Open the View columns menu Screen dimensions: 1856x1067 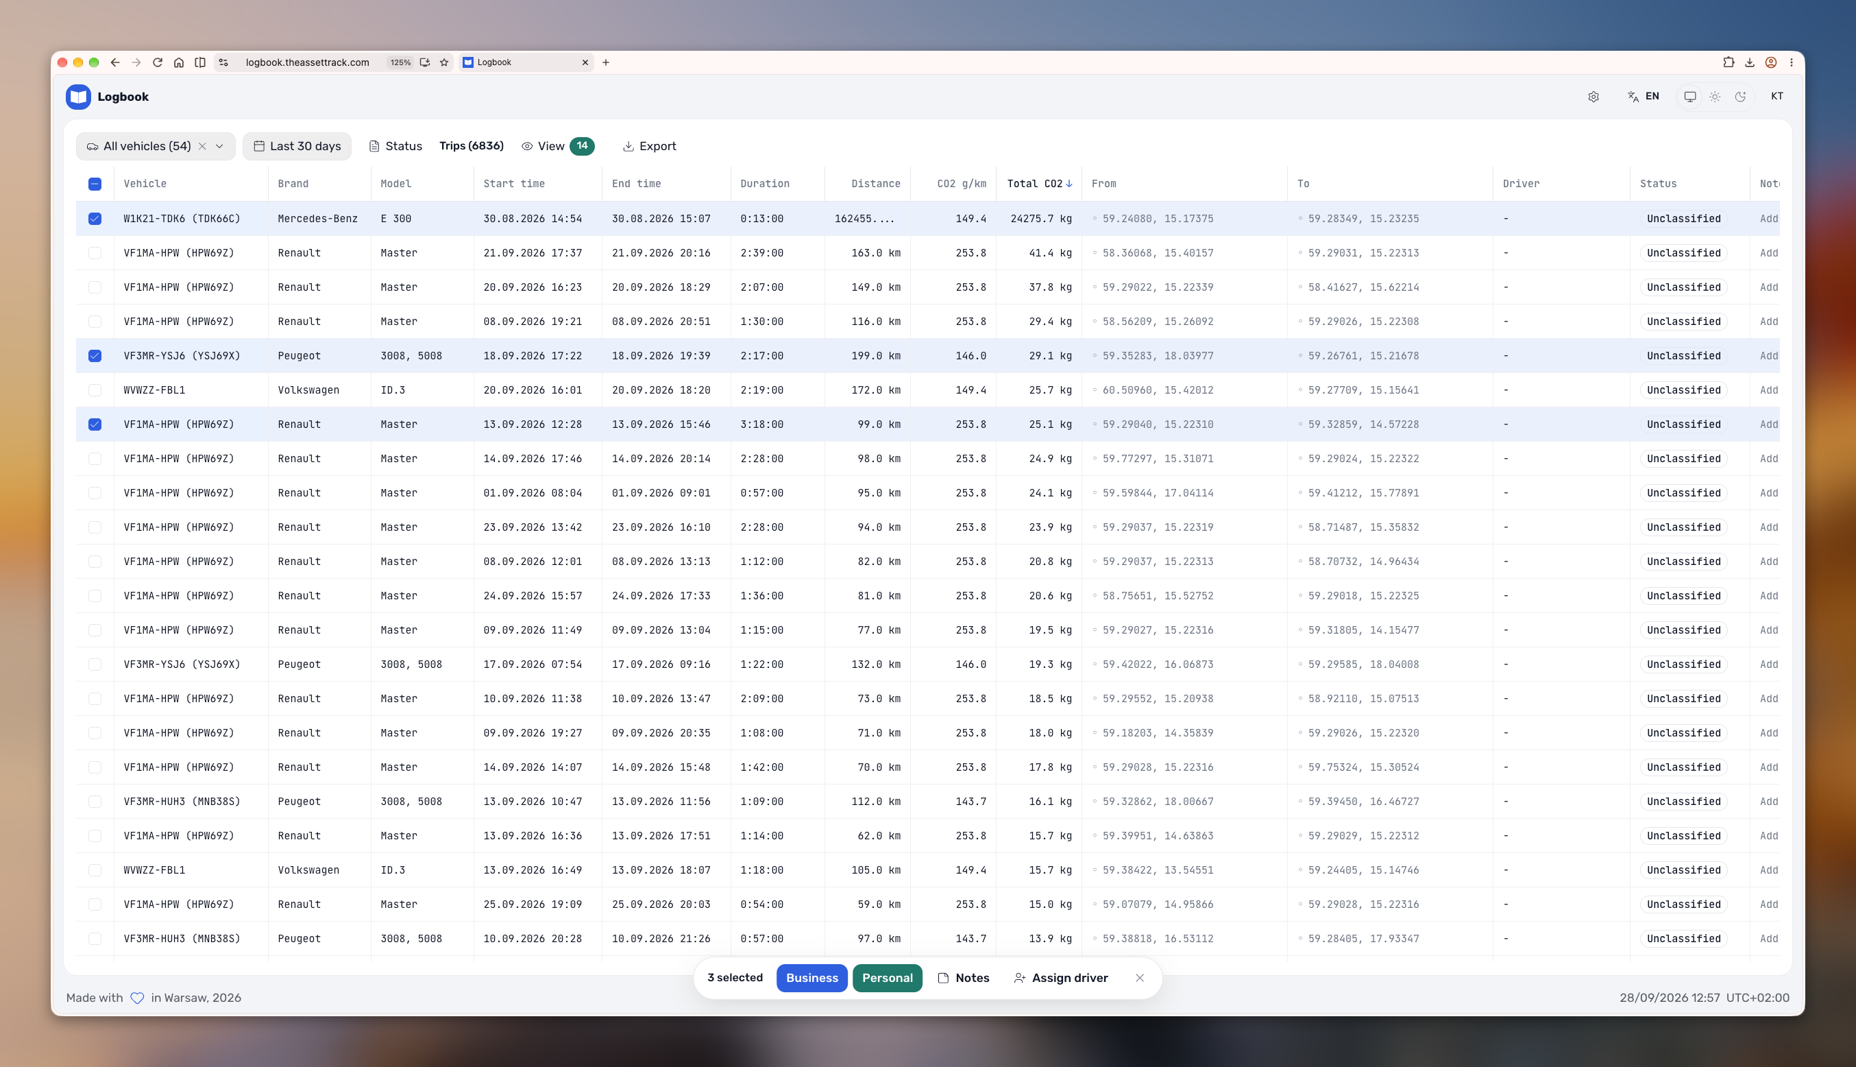557,147
